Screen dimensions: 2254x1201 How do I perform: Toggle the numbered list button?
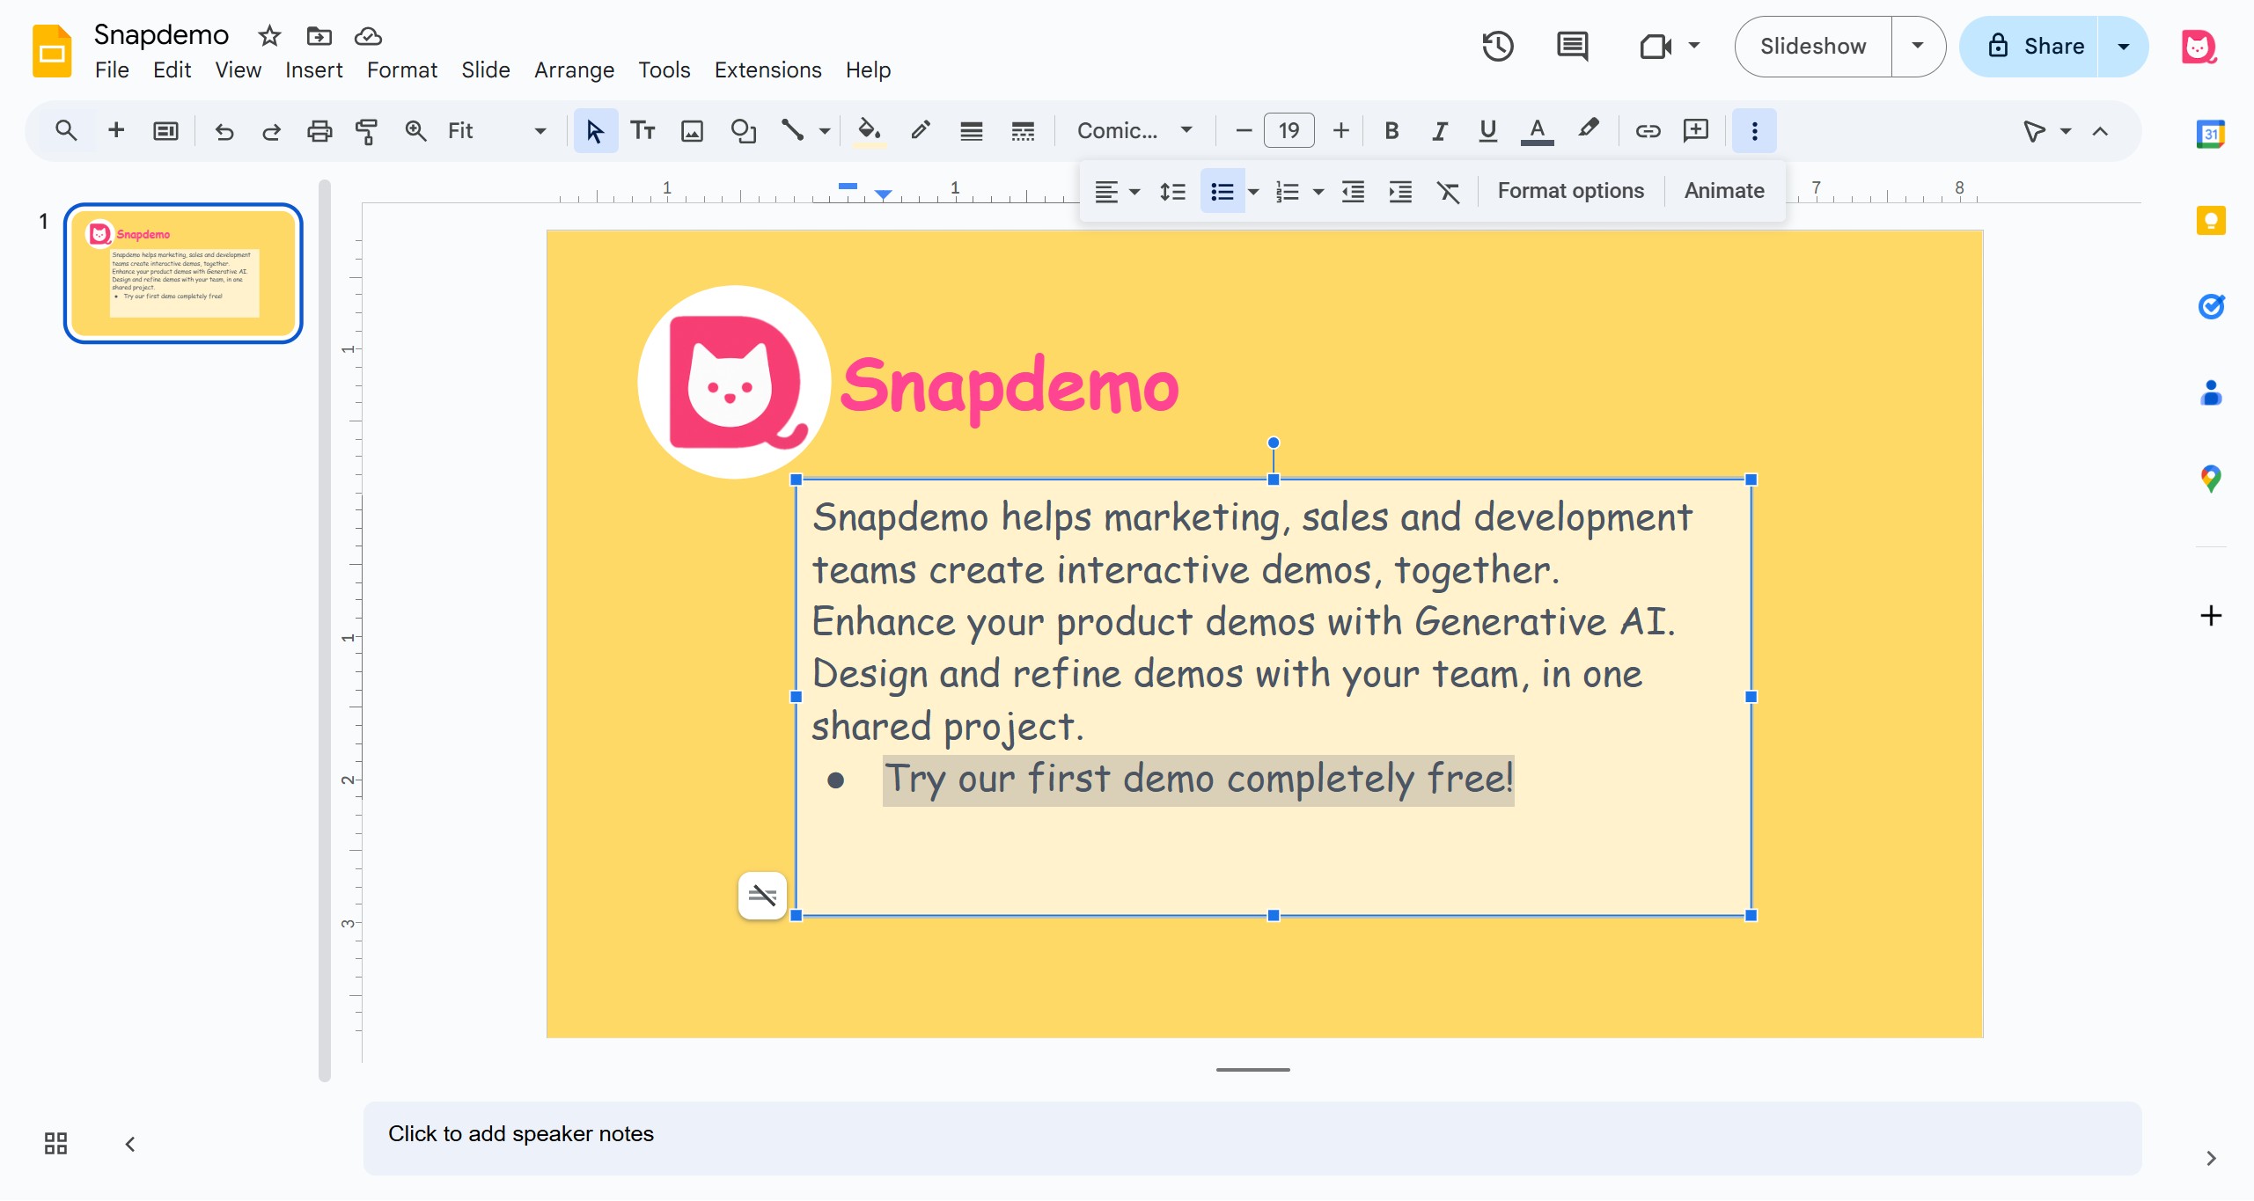1288,191
